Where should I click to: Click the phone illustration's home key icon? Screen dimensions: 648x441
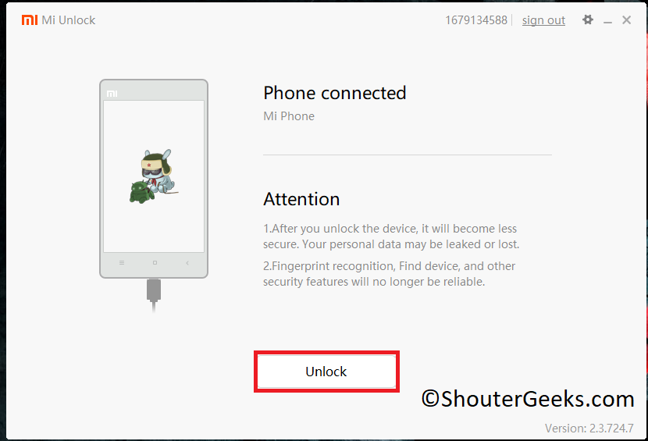tap(155, 262)
